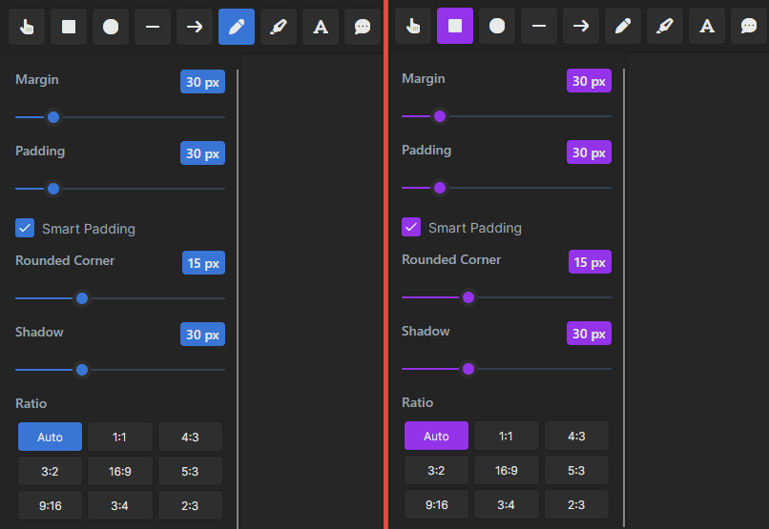This screenshot has width=769, height=529.
Task: Click the purple Margin slider handle
Action: tap(440, 116)
